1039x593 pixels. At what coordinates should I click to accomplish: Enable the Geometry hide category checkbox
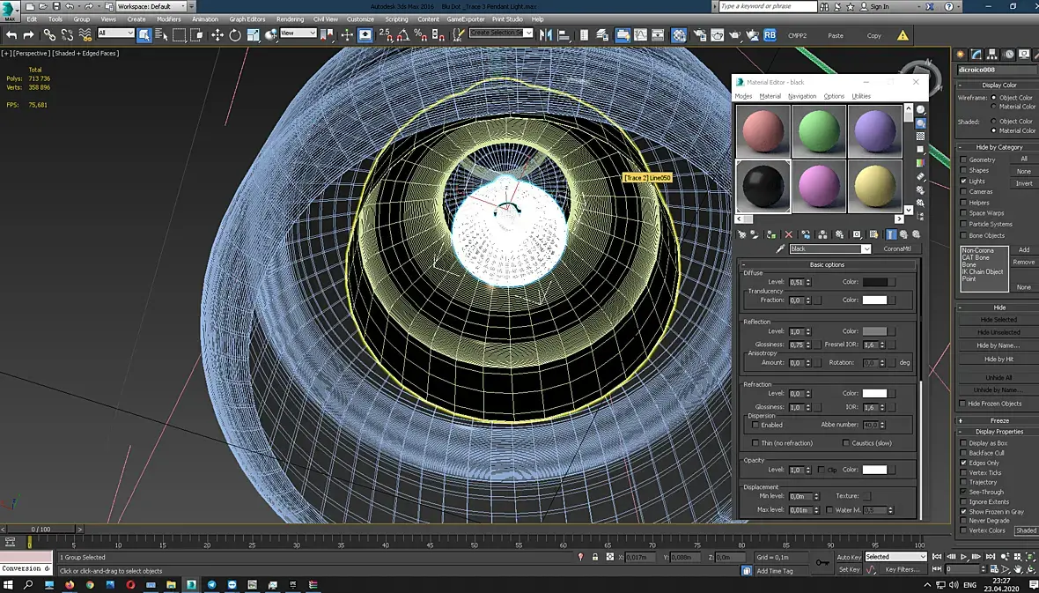[x=963, y=159]
